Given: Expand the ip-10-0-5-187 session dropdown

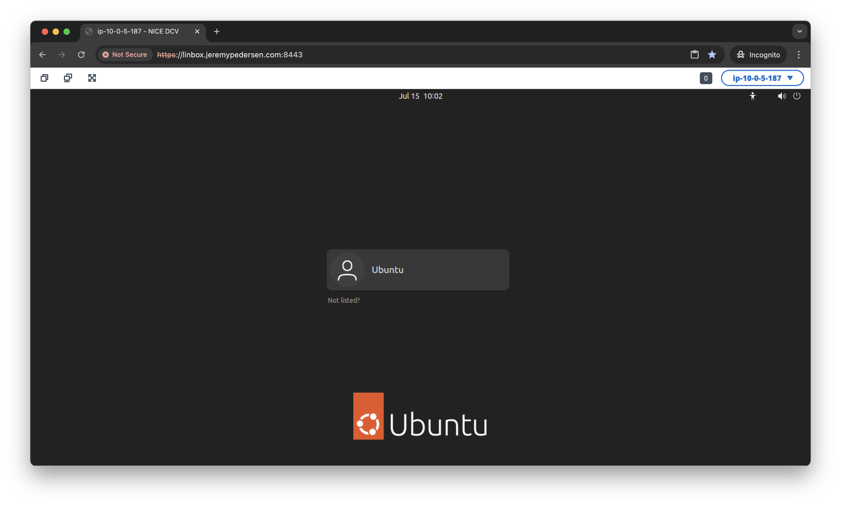Looking at the screenshot, I should click(762, 78).
